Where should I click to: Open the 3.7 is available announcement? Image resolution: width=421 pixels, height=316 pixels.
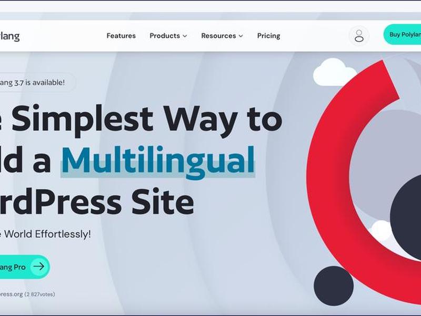(37, 83)
